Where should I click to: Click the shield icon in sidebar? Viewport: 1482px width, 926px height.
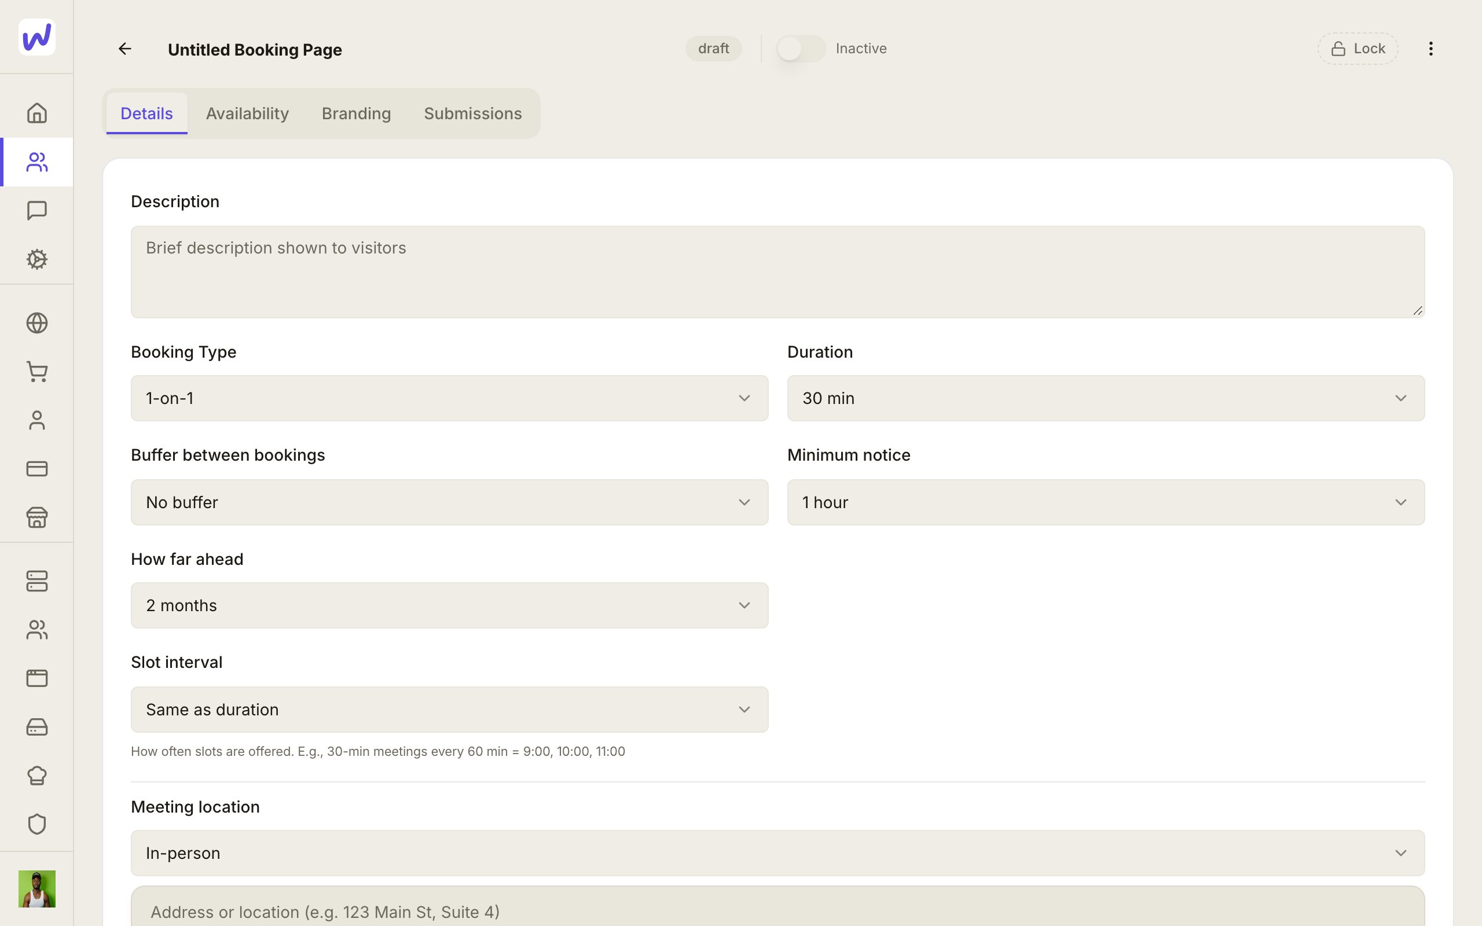tap(36, 824)
